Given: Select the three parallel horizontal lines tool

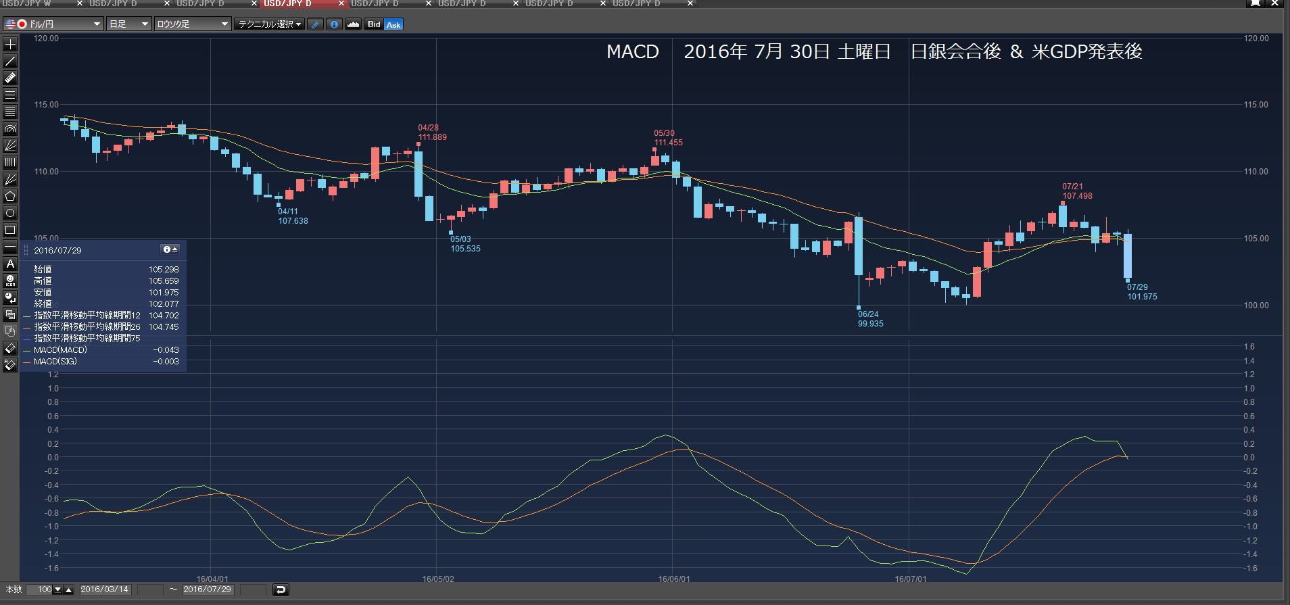Looking at the screenshot, I should 10,95.
